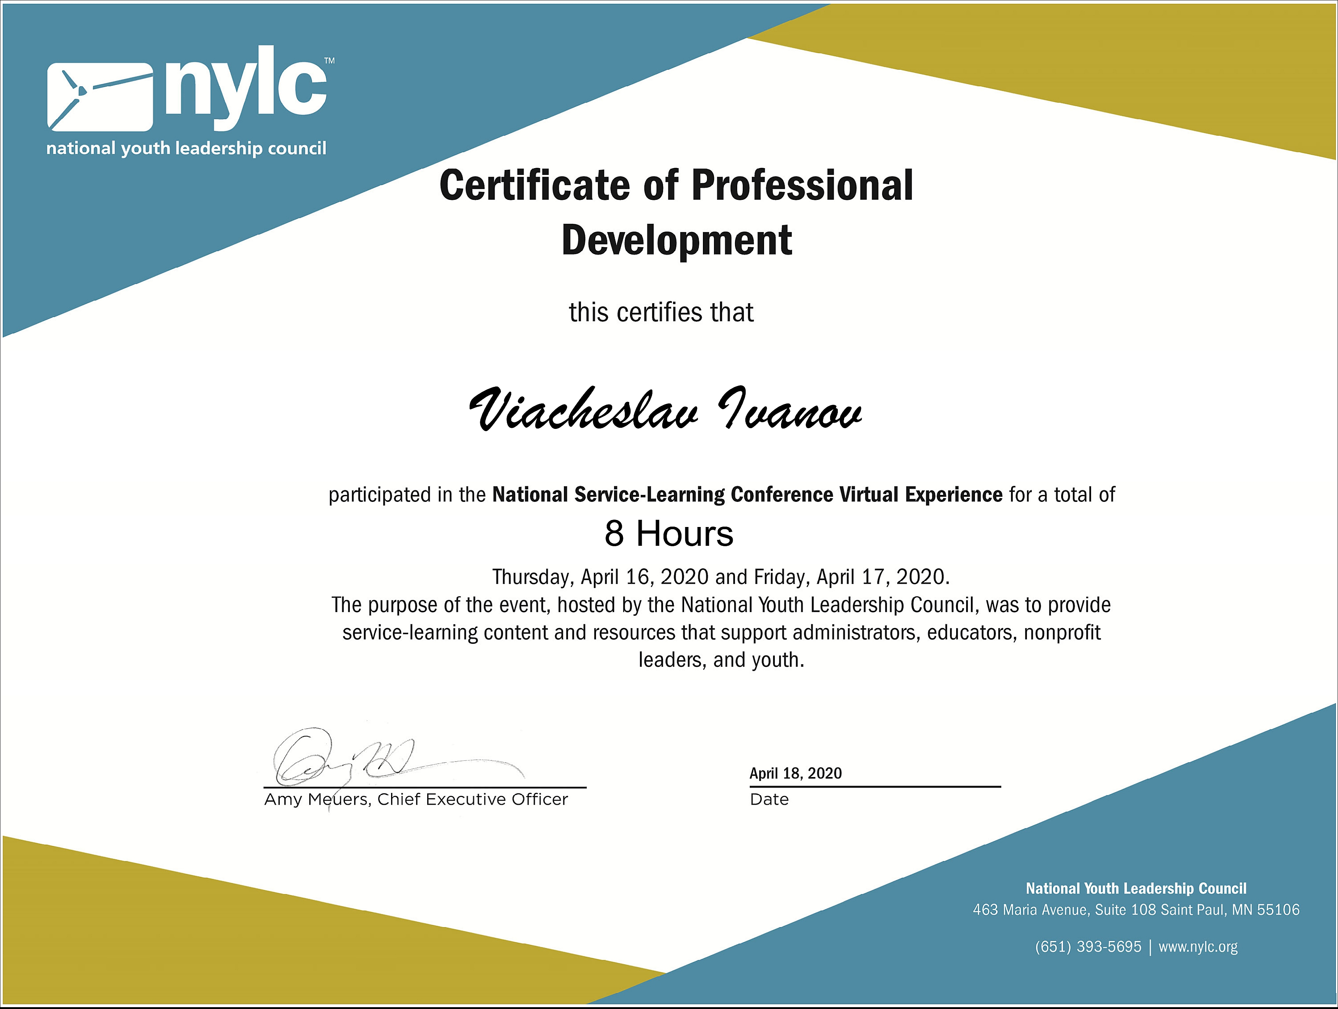Image resolution: width=1338 pixels, height=1009 pixels.
Task: Click the 8 Hours text
Action: [x=668, y=534]
